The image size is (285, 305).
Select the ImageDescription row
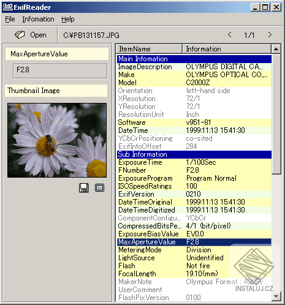click(x=194, y=67)
